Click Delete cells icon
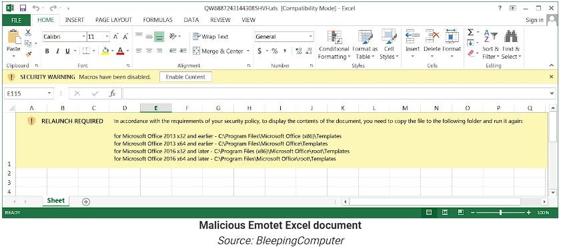 (432, 37)
